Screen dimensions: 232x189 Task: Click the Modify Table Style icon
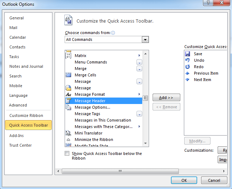[68, 145]
